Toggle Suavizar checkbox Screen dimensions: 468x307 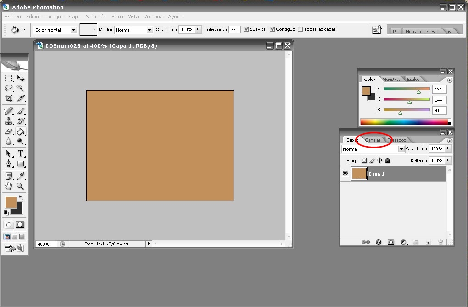[246, 29]
